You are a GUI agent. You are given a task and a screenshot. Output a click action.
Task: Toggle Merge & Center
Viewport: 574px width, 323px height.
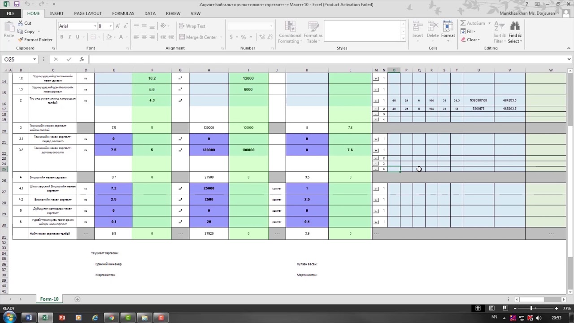[x=198, y=37]
